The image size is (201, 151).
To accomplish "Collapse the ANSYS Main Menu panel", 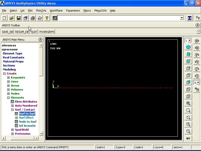I will point(40,40).
